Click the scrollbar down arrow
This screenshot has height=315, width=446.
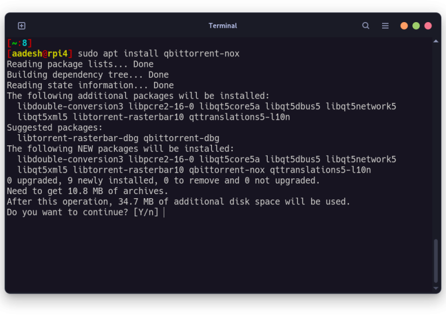coord(436,288)
